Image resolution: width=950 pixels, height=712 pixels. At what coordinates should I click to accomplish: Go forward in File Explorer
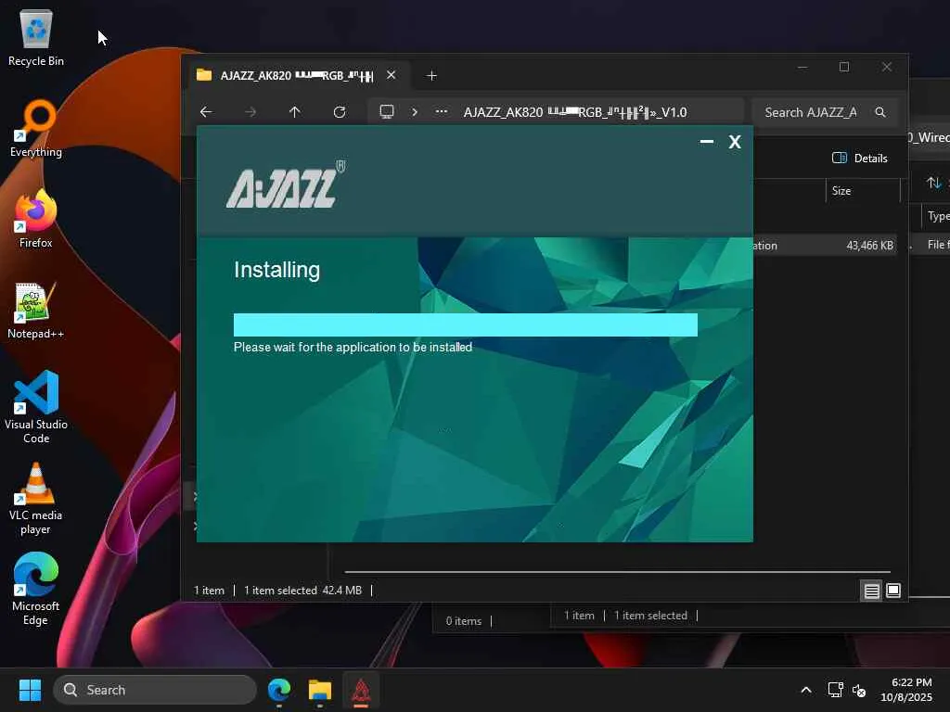[x=250, y=112]
